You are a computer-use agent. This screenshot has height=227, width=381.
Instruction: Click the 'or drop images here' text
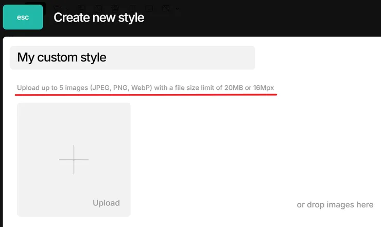pos(335,205)
